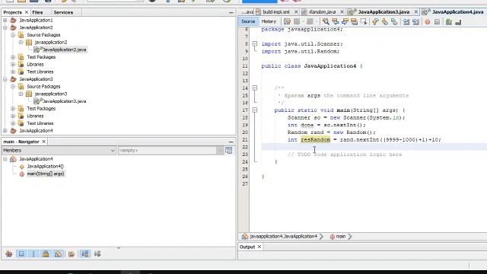Screen dimensions: 487x274
Task: Click the JavaApplication4() constructor diamond icon
Action: click(x=22, y=167)
